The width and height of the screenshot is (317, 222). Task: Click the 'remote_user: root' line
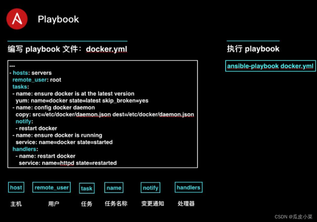[x=37, y=80]
